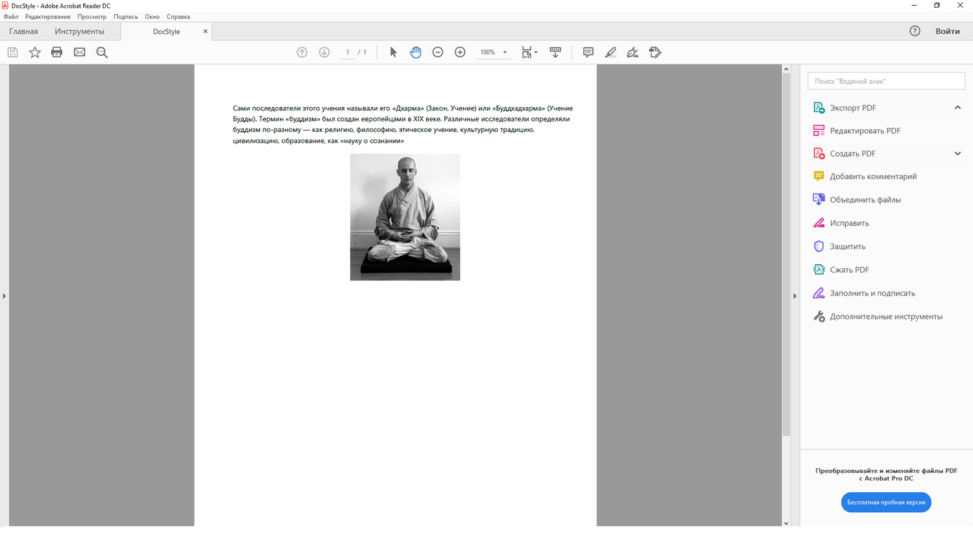The image size is (973, 548).
Task: Expand the left navigation pane arrow
Action: tap(4, 296)
